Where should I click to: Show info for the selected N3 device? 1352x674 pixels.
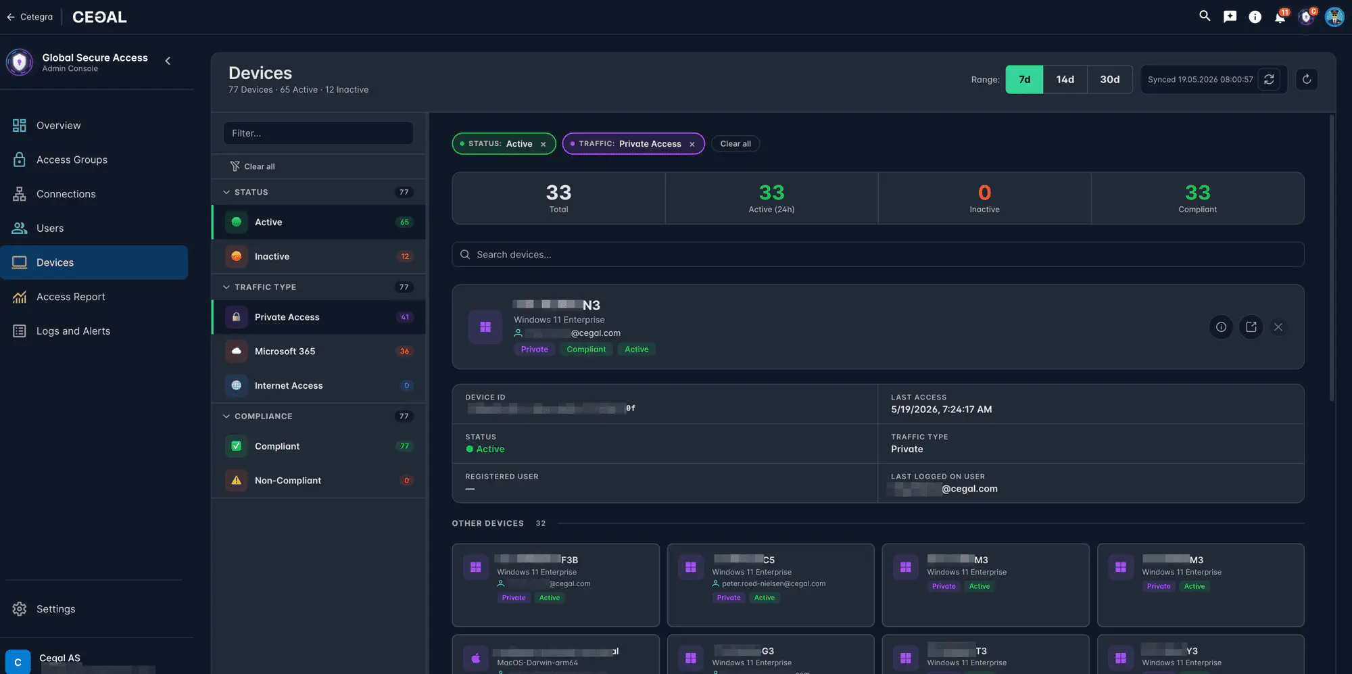point(1221,327)
